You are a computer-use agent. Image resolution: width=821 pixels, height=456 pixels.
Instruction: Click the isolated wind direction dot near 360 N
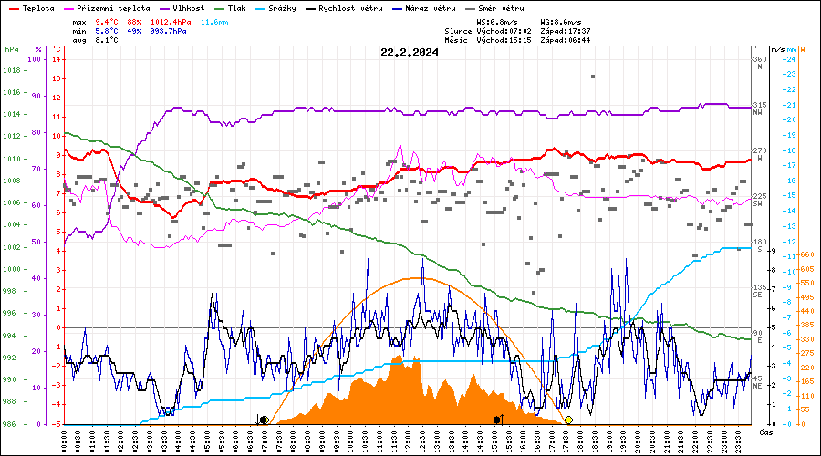593,77
